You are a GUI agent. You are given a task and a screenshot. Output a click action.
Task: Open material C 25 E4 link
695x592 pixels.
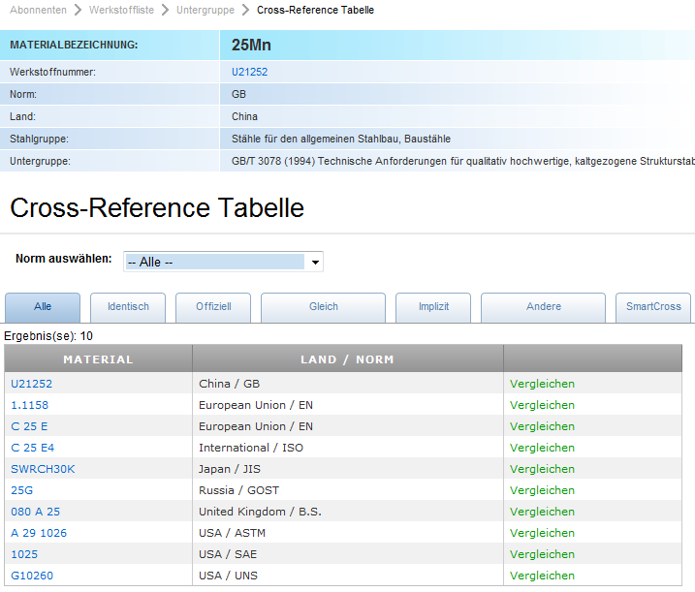pyautogui.click(x=32, y=448)
